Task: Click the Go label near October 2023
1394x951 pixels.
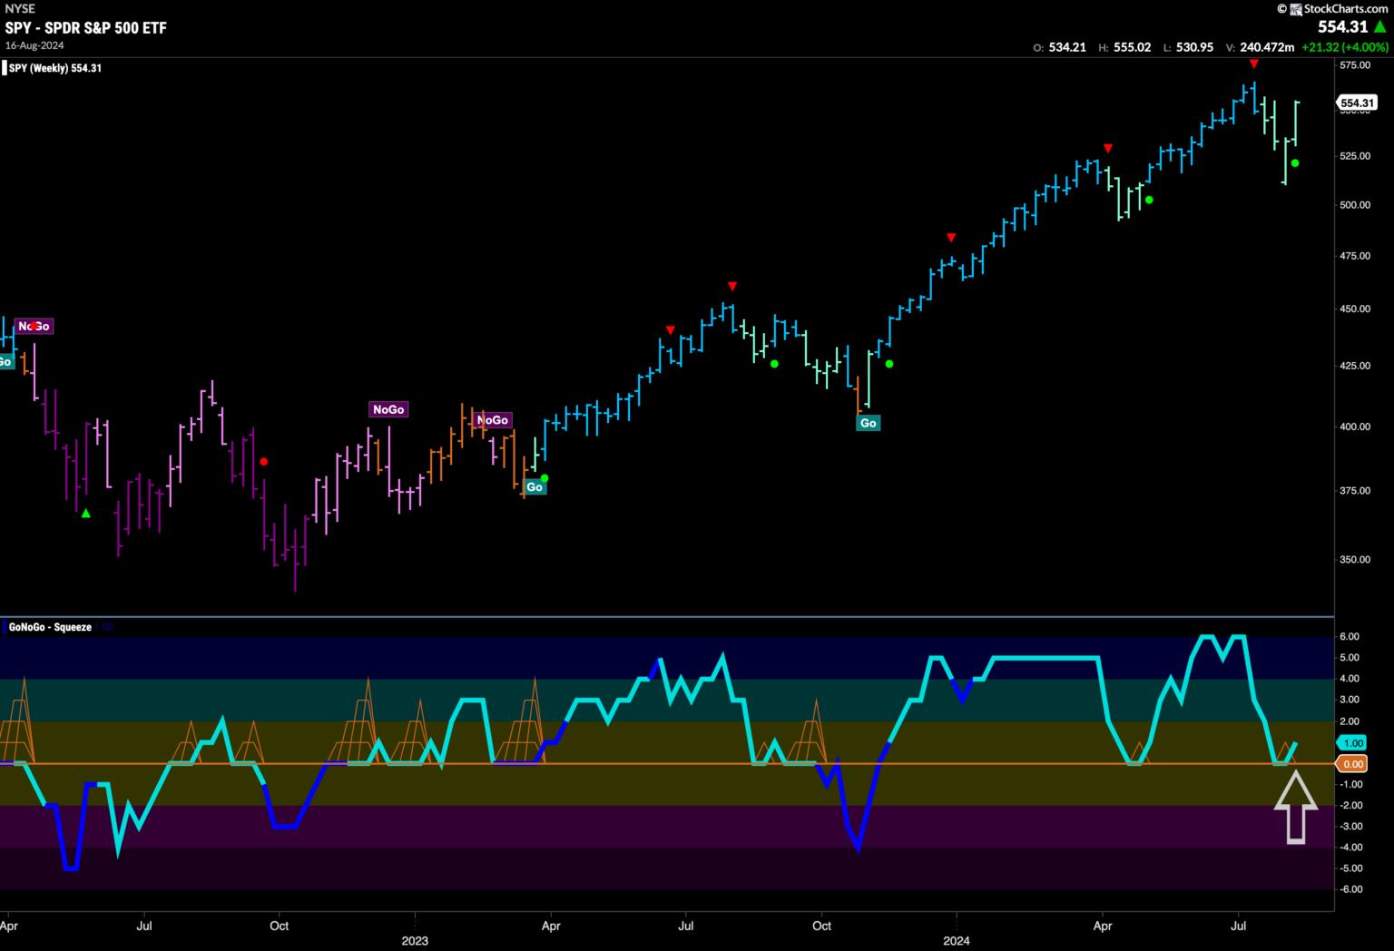Action: coord(868,423)
